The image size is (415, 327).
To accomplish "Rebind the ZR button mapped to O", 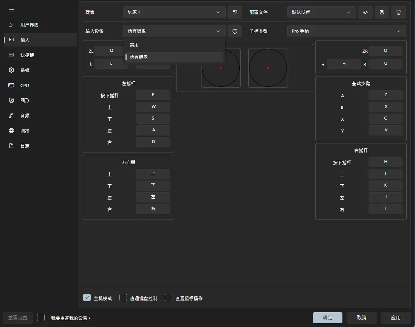I will [x=385, y=51].
